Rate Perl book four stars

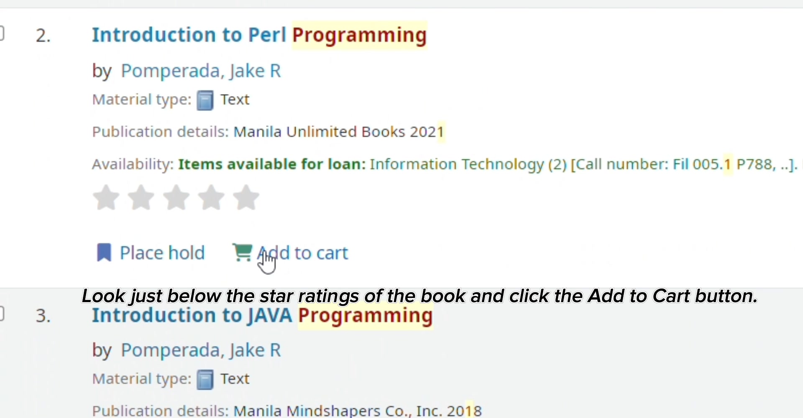[x=211, y=197]
